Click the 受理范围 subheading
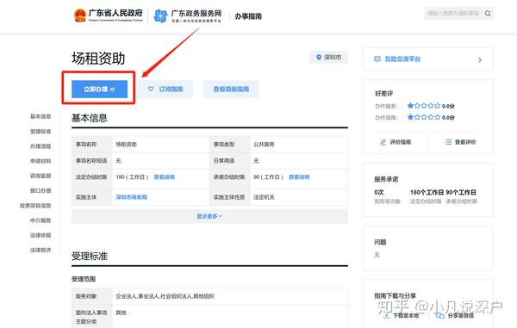The width and height of the screenshot is (517, 328). 84,279
